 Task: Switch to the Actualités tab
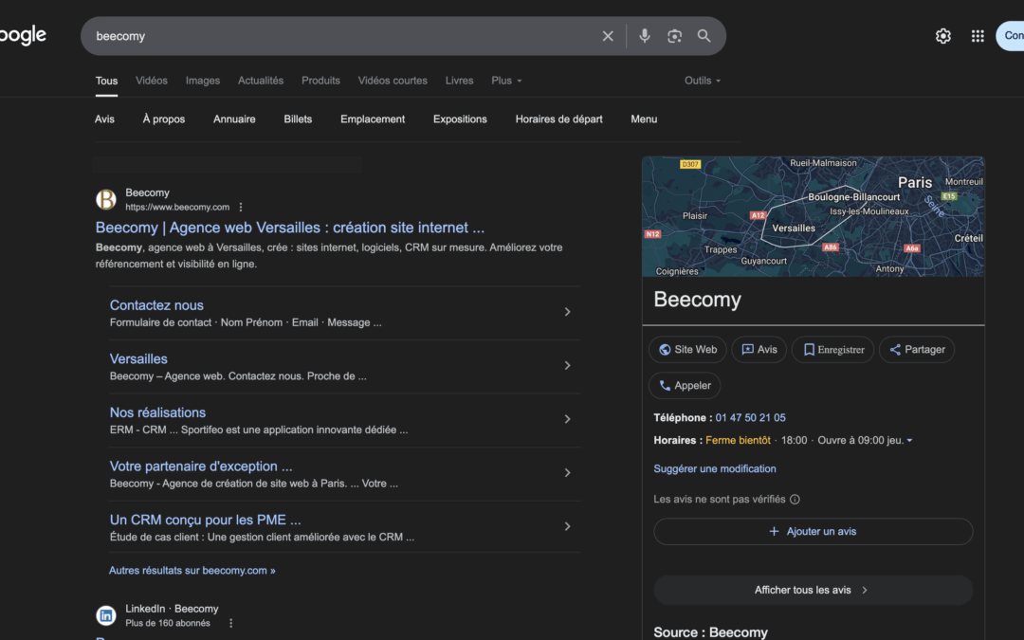(261, 81)
